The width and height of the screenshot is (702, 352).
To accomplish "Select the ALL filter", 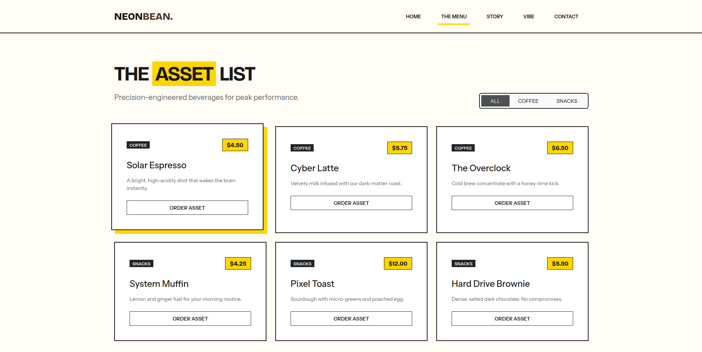I will [x=495, y=101].
